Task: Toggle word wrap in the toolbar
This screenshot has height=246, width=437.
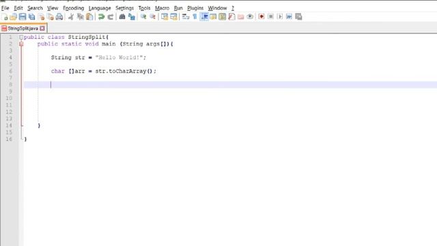Action: pos(185,16)
